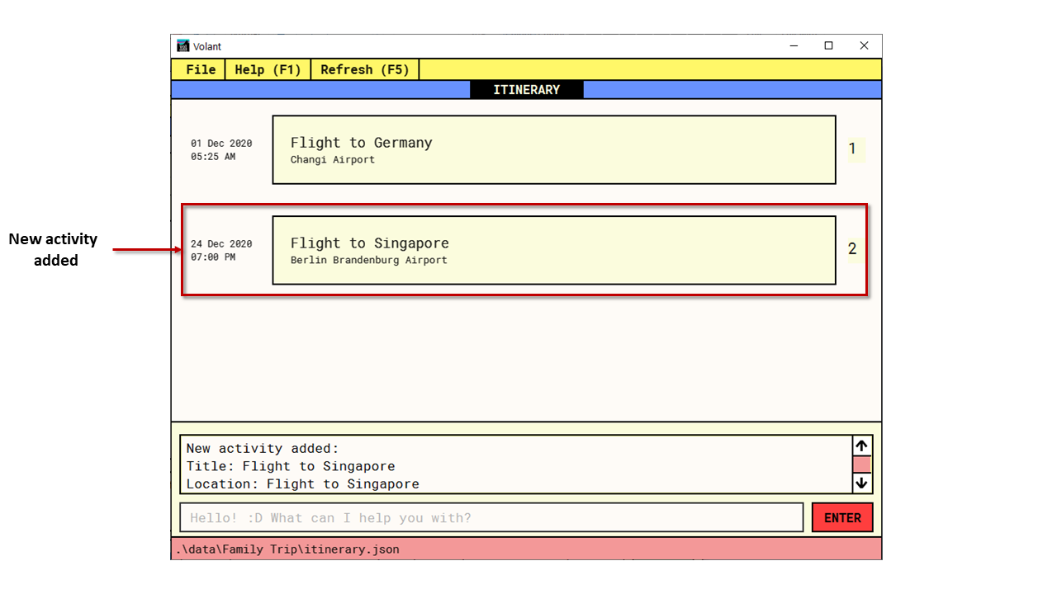
Task: Click the red ENTER button
Action: (x=842, y=518)
